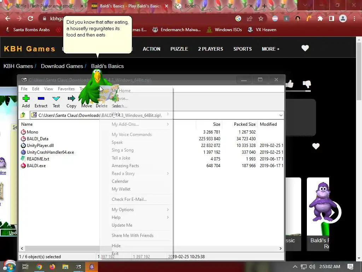The height and width of the screenshot is (272, 362).
Task: Click the share page icon in address bar
Action: tap(250, 18)
